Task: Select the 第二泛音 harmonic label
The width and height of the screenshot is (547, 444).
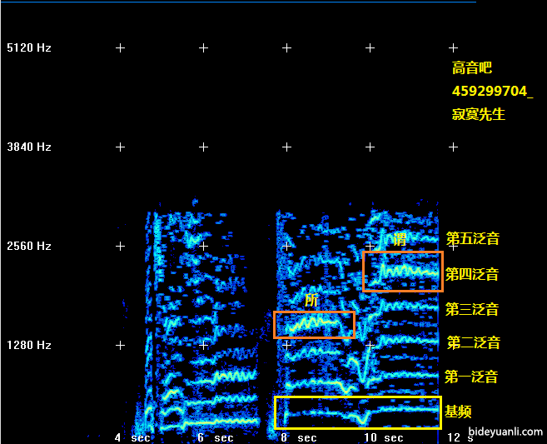Action: pos(473,342)
